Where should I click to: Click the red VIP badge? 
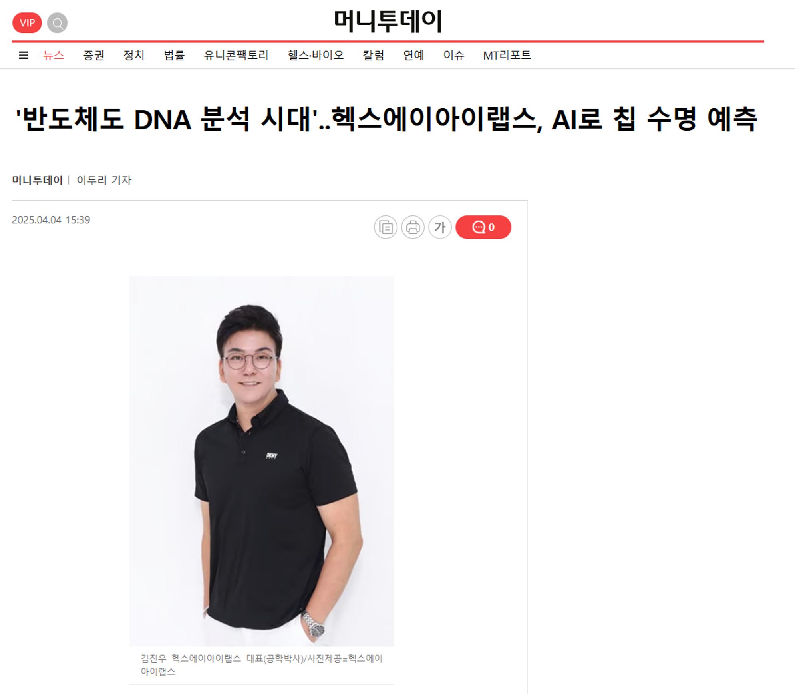[x=27, y=23]
